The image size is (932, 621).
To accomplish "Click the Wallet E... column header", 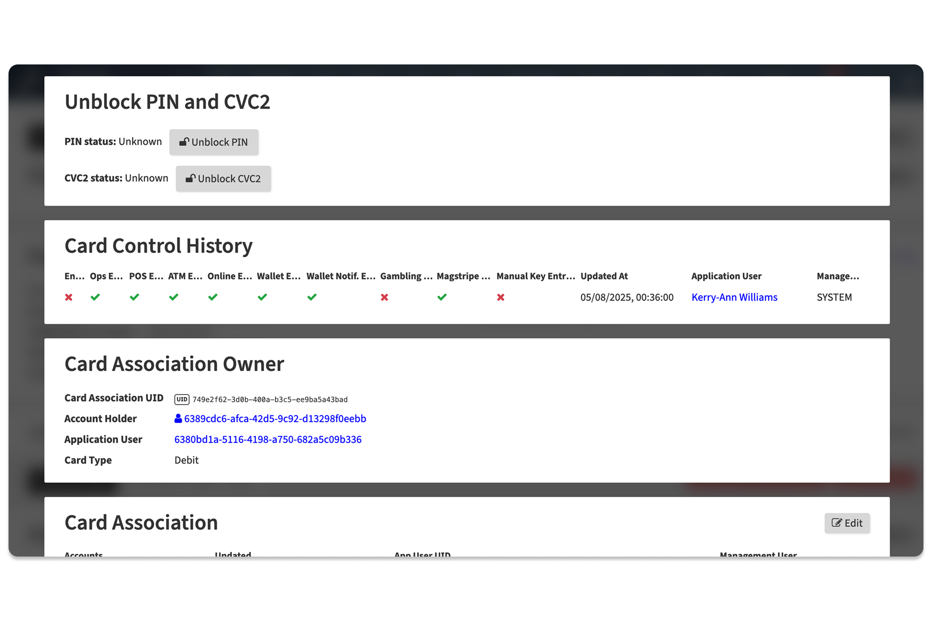I will [278, 276].
